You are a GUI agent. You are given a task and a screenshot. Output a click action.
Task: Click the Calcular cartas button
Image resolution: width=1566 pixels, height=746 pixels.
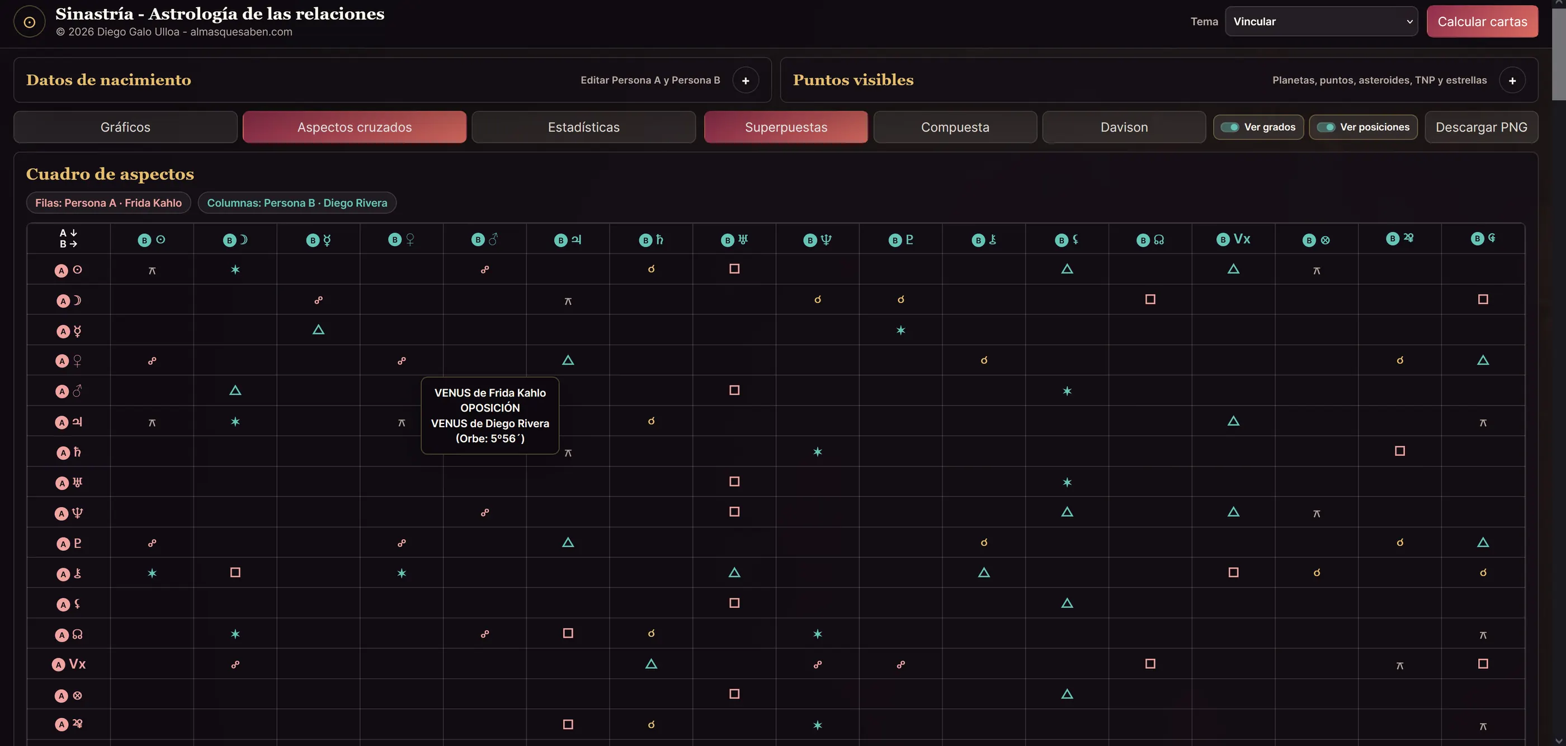coord(1482,21)
